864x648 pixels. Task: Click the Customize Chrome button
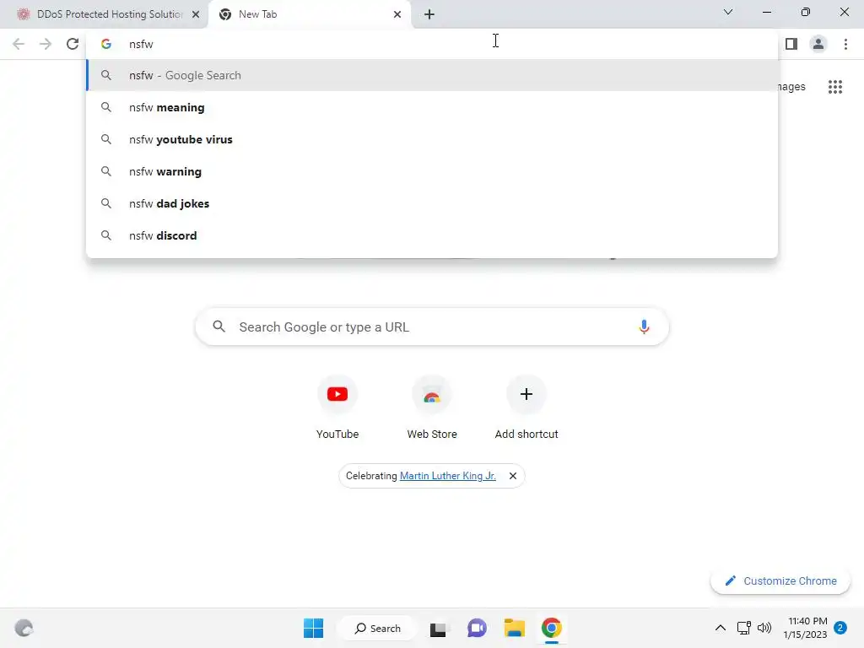(x=780, y=580)
